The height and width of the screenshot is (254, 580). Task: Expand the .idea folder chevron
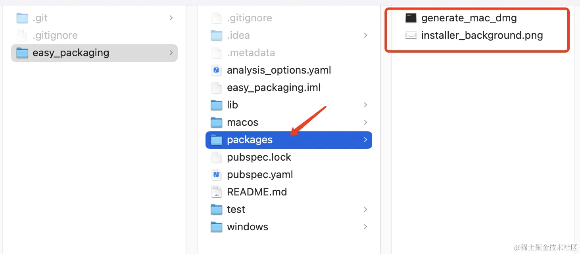pyautogui.click(x=365, y=35)
